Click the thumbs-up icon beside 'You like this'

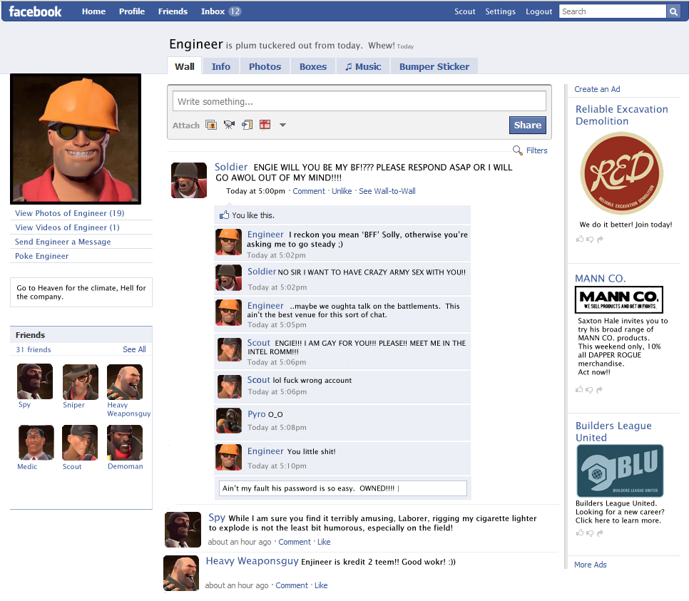[224, 215]
